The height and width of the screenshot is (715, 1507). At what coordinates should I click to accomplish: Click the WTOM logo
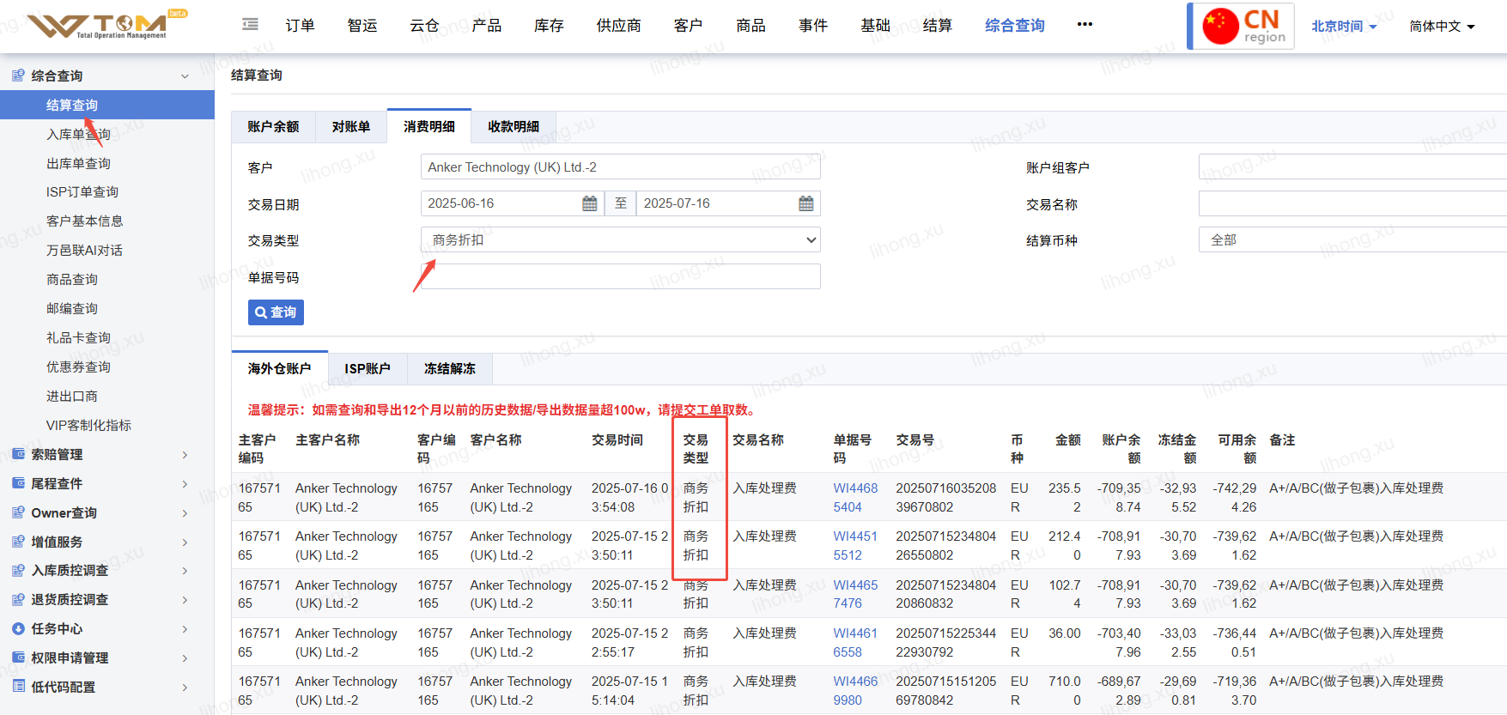107,25
